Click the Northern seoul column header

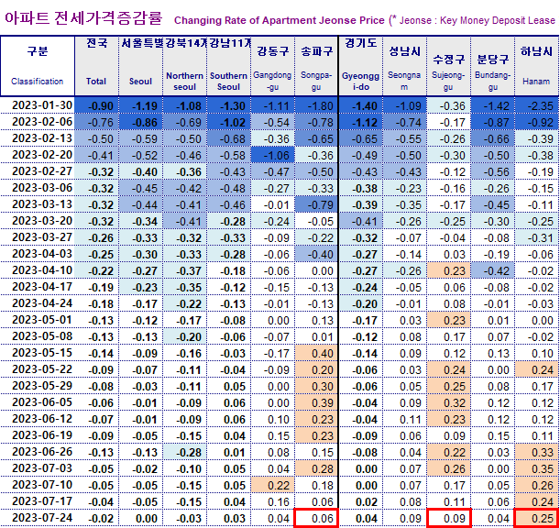tap(184, 66)
